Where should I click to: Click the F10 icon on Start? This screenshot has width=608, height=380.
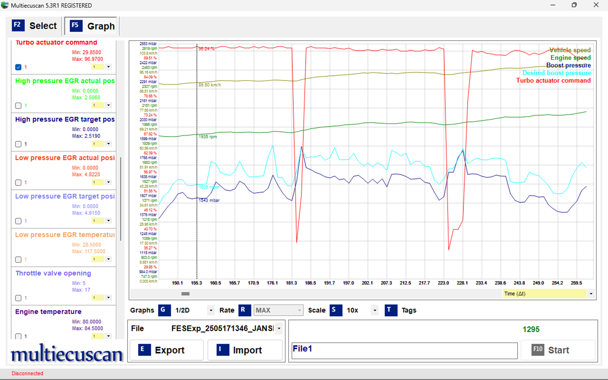(x=538, y=350)
